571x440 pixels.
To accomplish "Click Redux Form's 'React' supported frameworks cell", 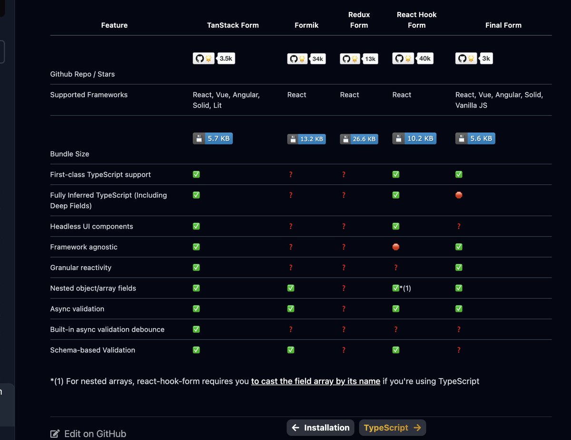I will pyautogui.click(x=350, y=95).
